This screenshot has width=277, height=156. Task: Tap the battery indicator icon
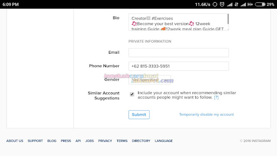260,4
